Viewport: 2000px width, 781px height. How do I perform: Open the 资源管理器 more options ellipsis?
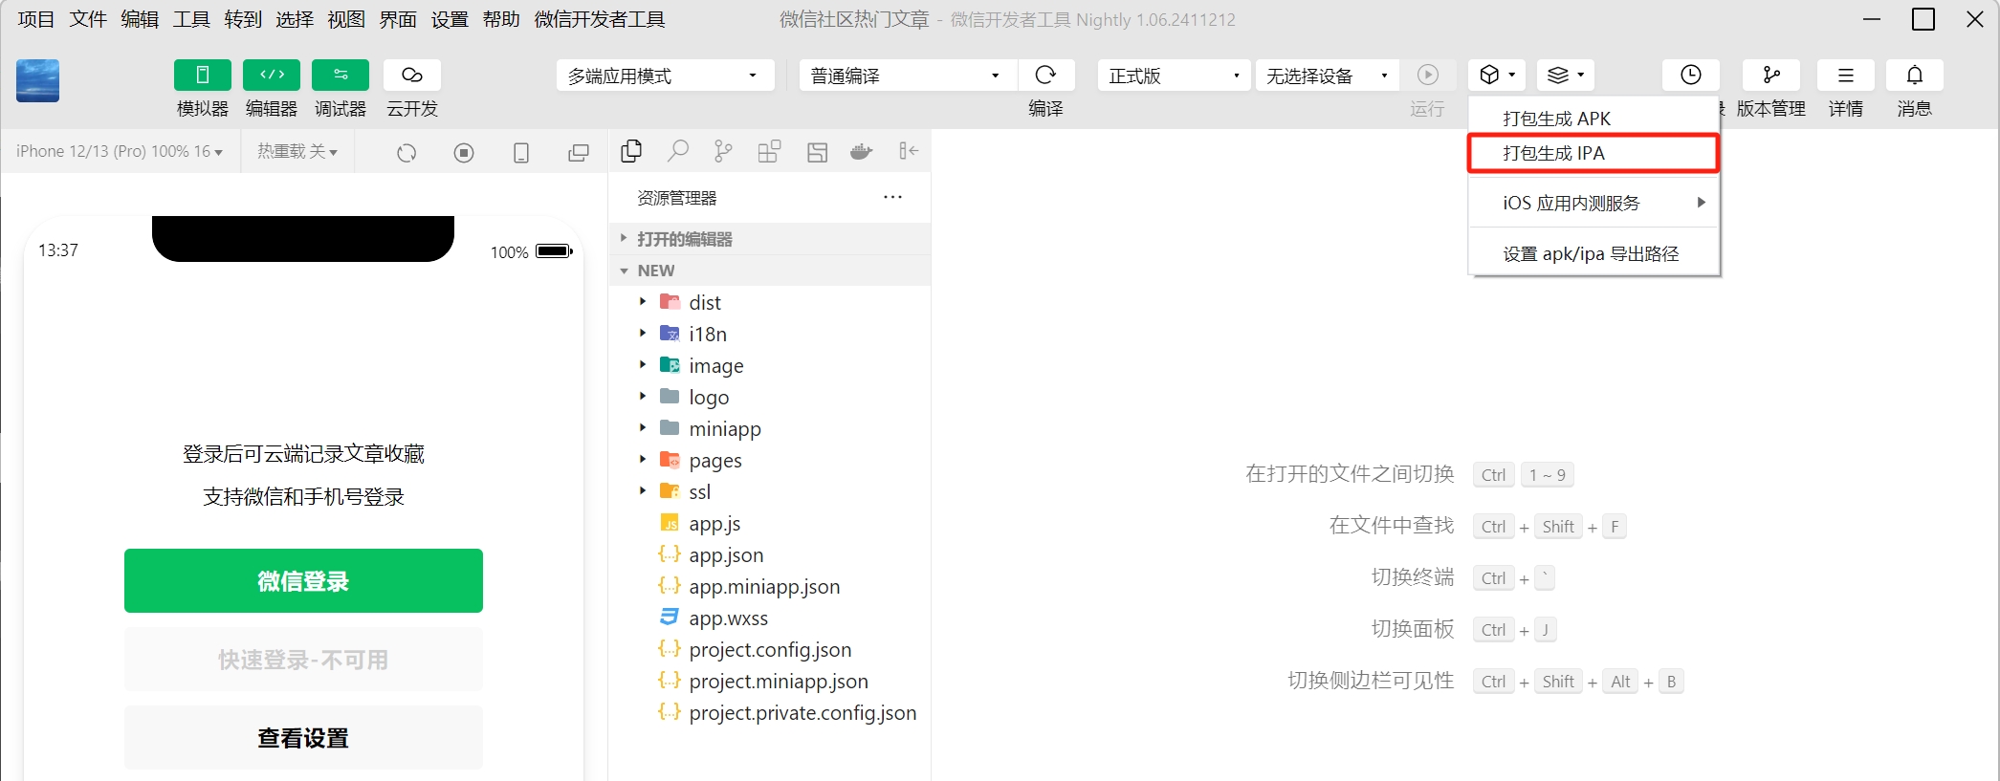pos(892,197)
